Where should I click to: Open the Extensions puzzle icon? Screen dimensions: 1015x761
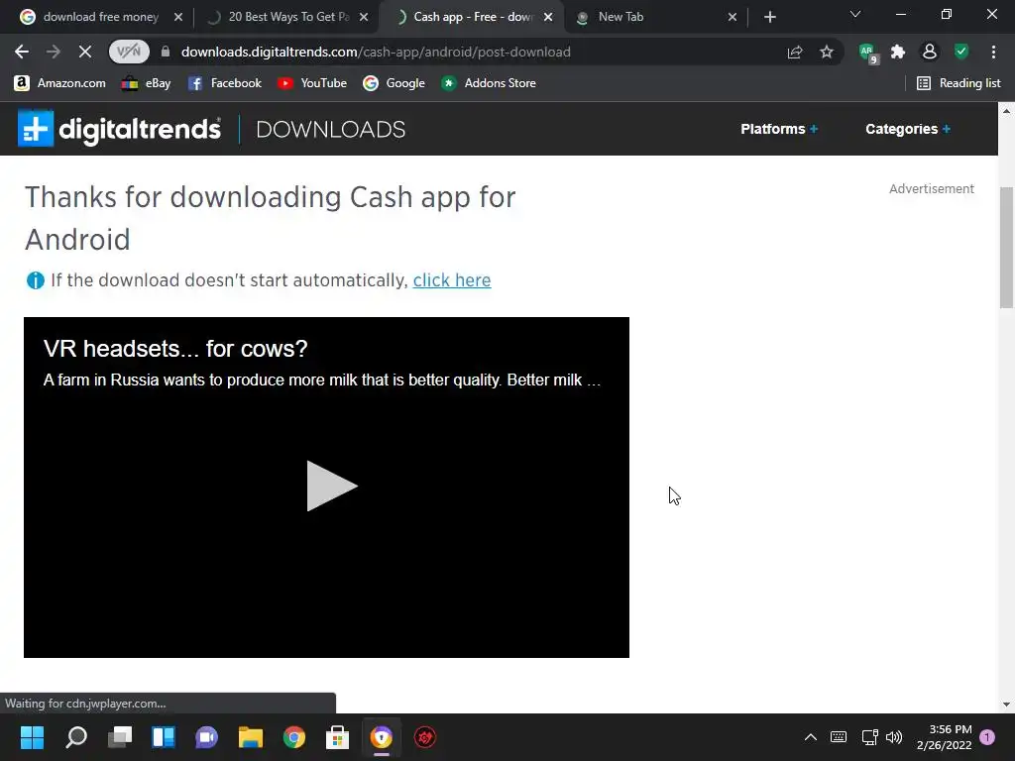click(898, 52)
